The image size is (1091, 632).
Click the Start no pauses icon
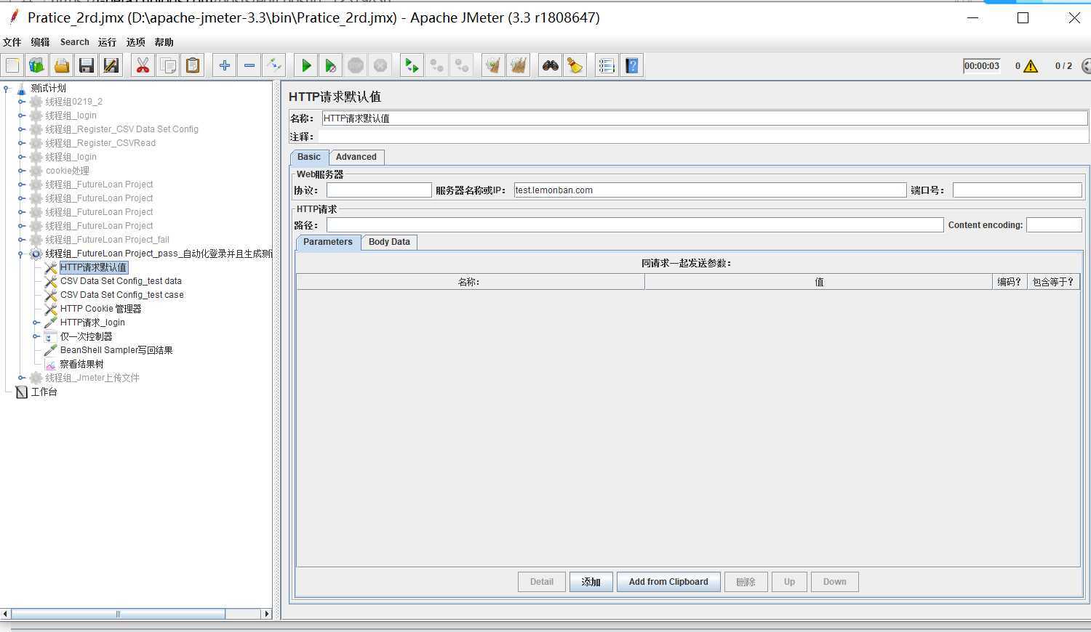[331, 66]
